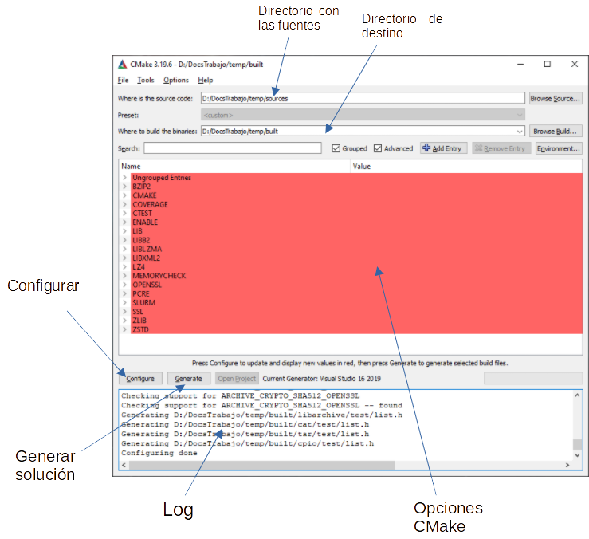Viewport: 589px width, 539px height.
Task: Select the ZLIB row
Action: 356,321
